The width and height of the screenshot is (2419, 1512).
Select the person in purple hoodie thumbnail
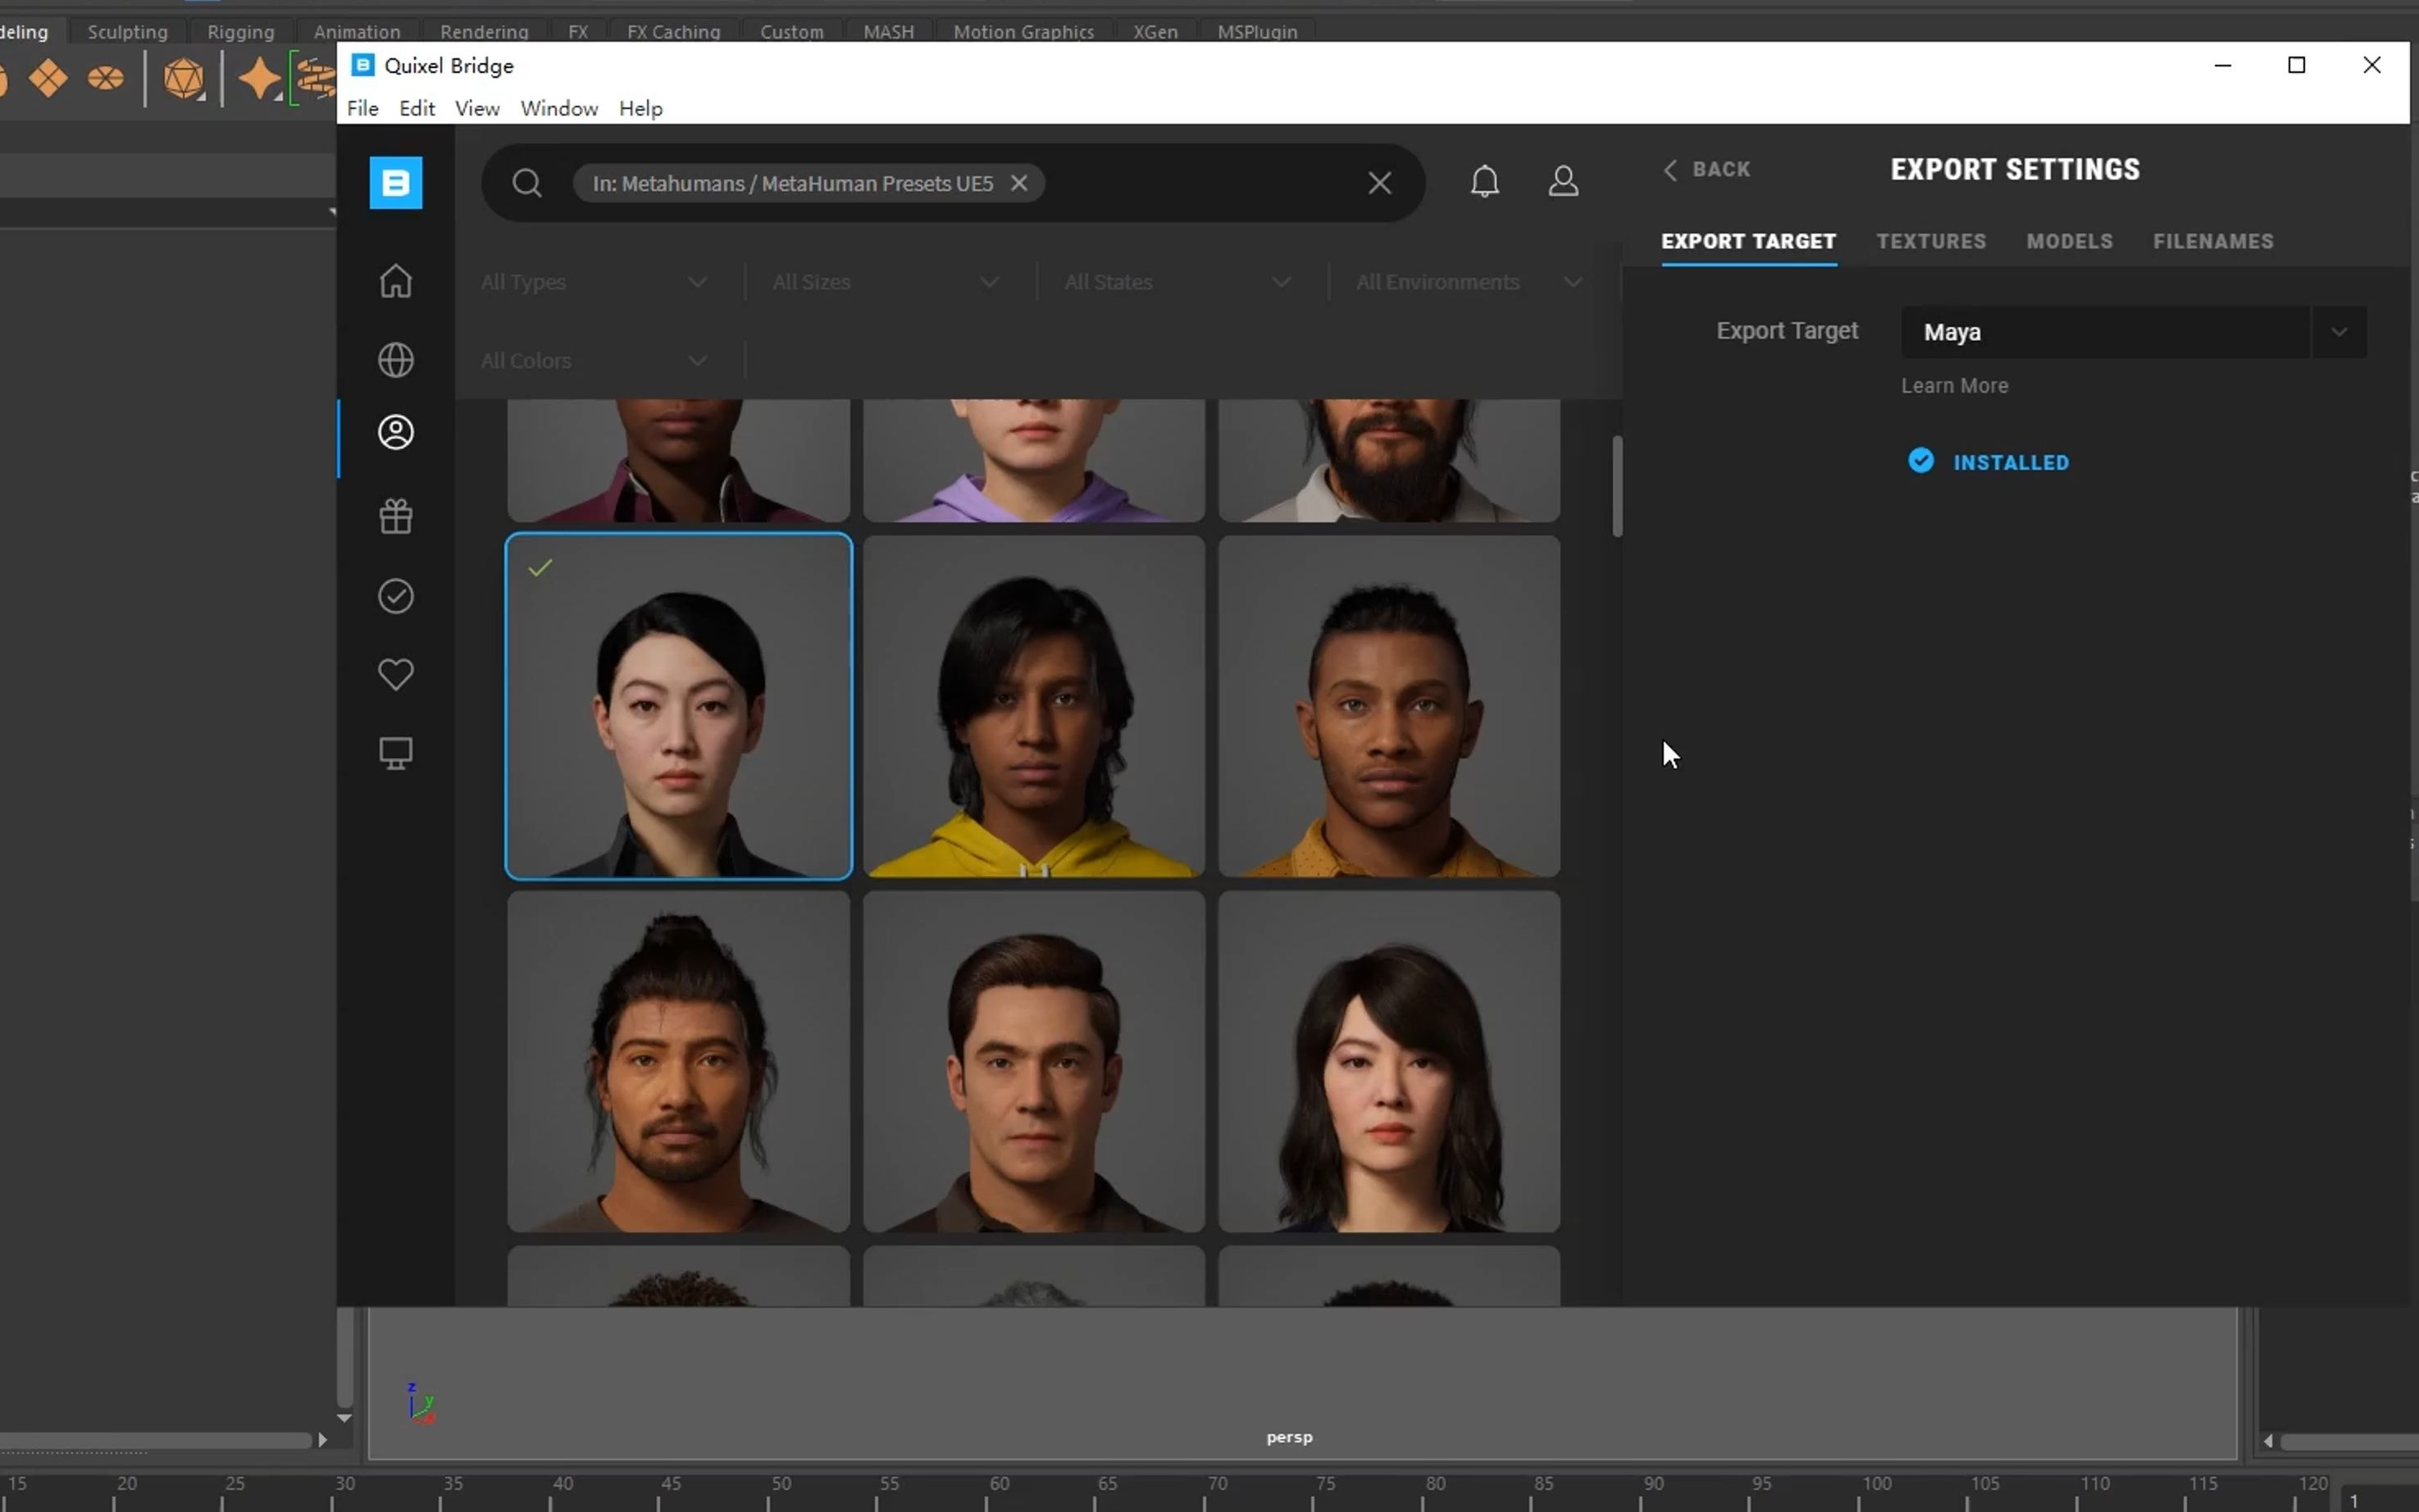pyautogui.click(x=1033, y=460)
